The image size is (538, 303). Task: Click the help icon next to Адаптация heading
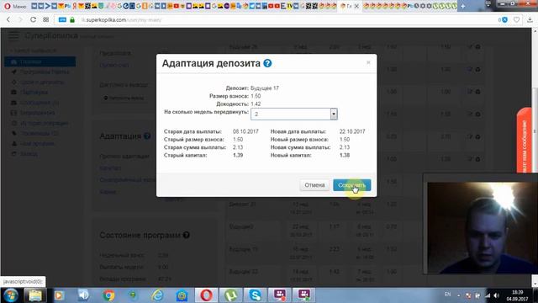(147, 136)
